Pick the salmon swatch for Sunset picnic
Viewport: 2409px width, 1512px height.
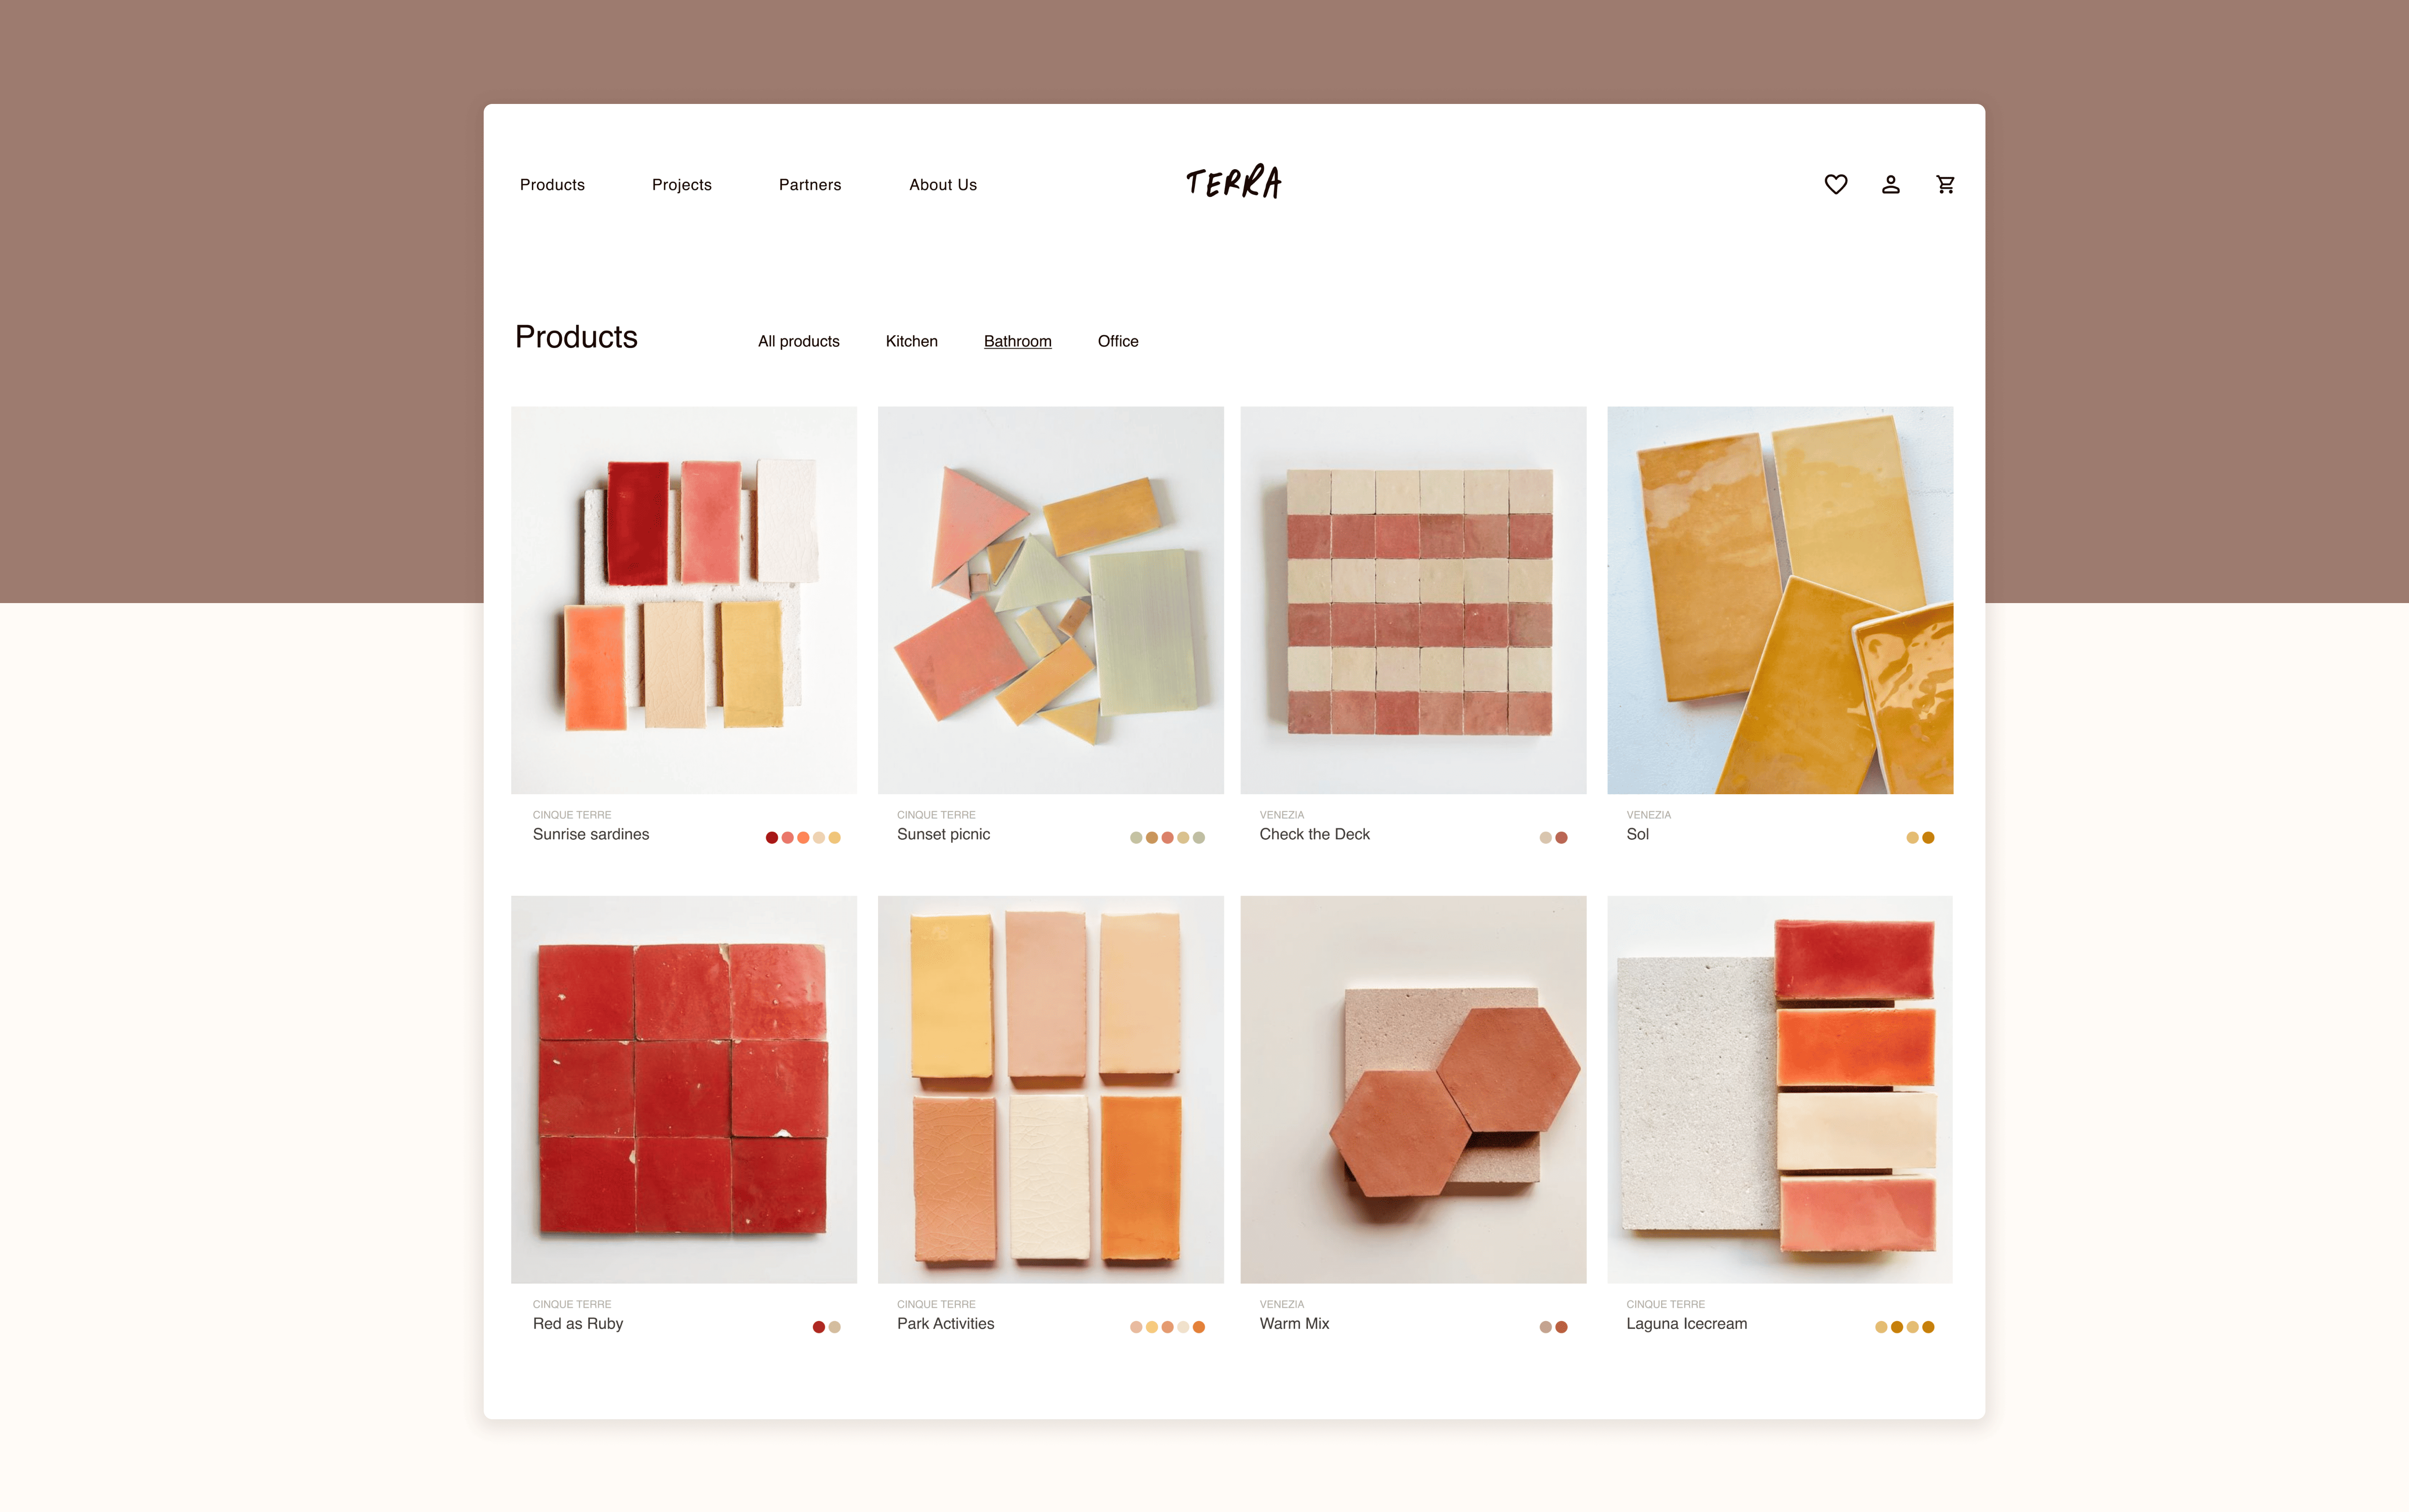[1167, 838]
